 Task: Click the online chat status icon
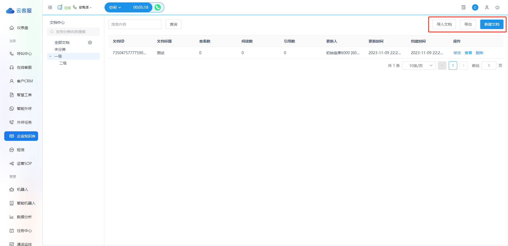(x=60, y=7)
